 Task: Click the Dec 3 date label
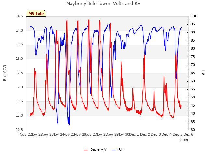pos(156,134)
